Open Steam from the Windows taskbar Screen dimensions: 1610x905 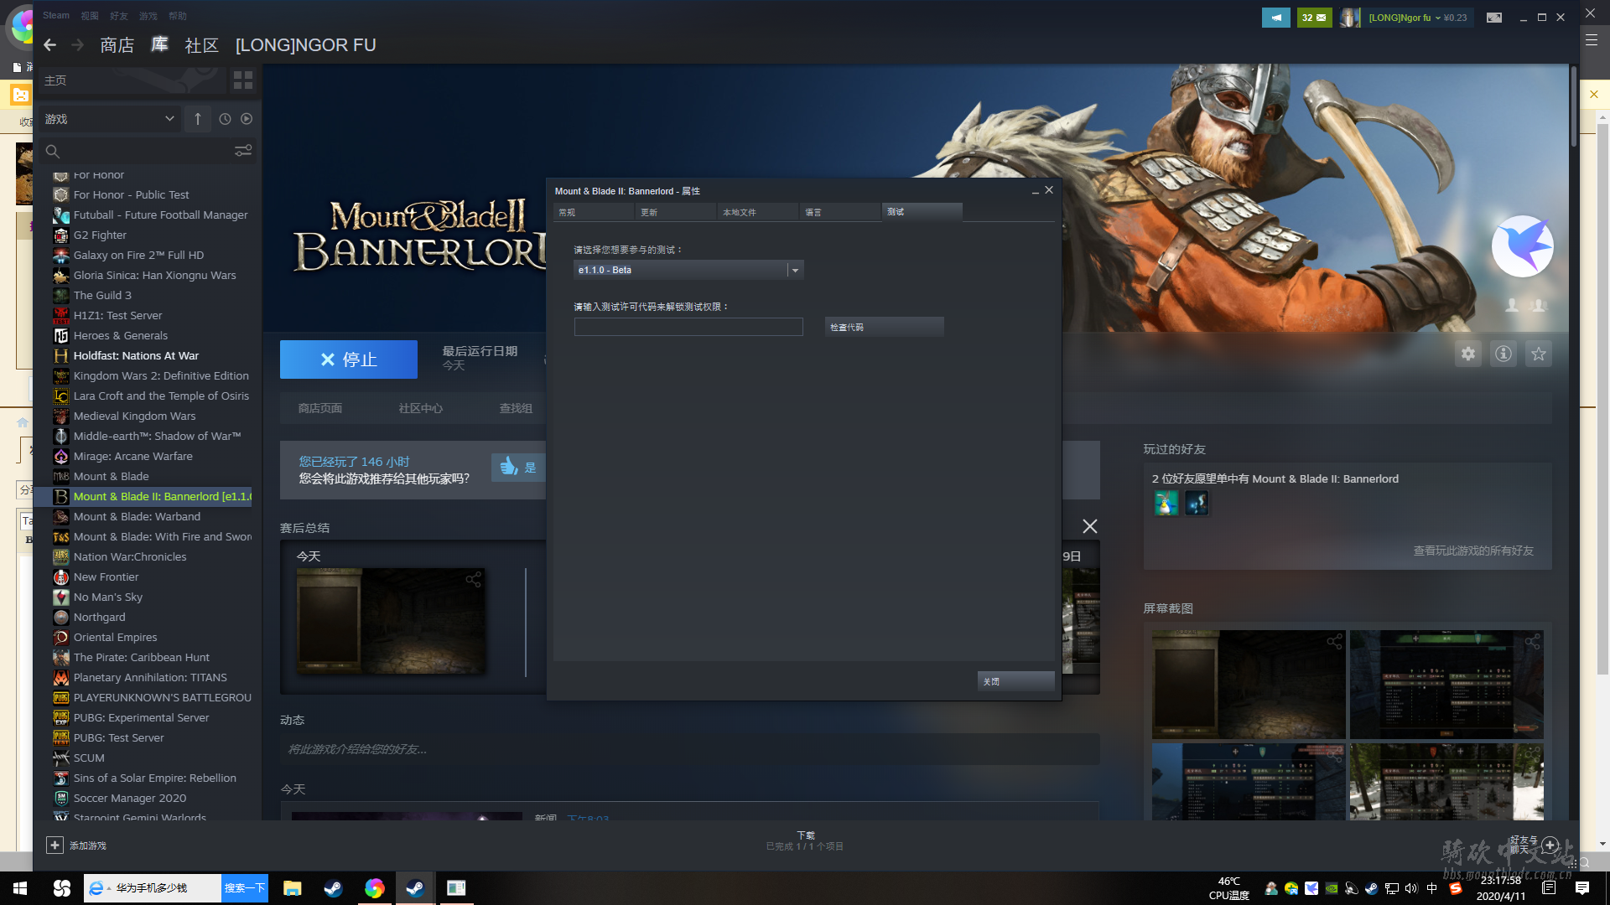(x=415, y=888)
